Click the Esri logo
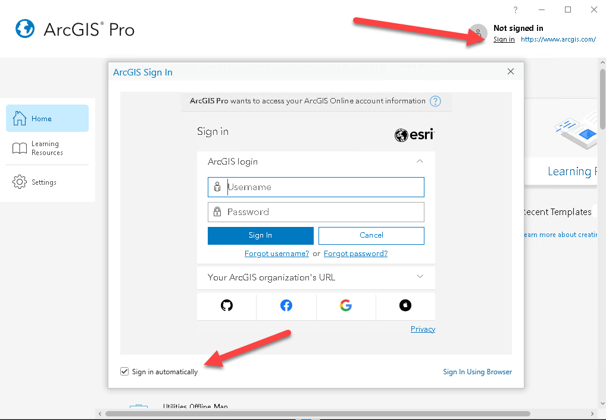Image resolution: width=606 pixels, height=420 pixels. (x=414, y=135)
